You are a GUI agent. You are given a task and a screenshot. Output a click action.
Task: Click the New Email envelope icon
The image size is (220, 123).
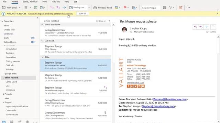pyautogui.click(x=4, y=8)
